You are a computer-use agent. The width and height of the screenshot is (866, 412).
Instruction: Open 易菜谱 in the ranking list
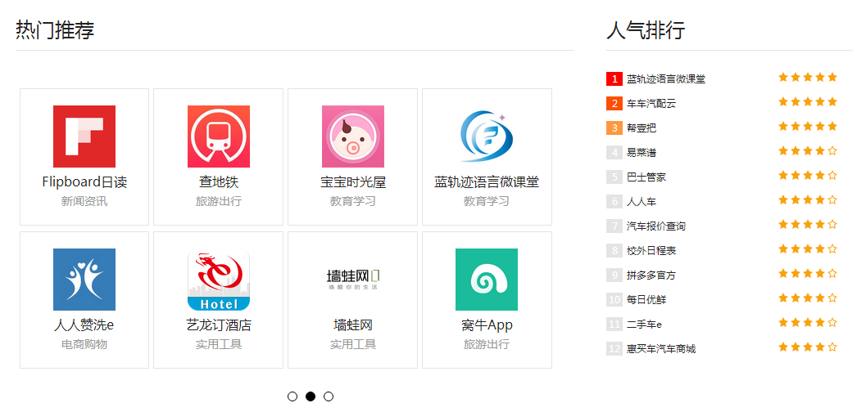click(x=642, y=153)
